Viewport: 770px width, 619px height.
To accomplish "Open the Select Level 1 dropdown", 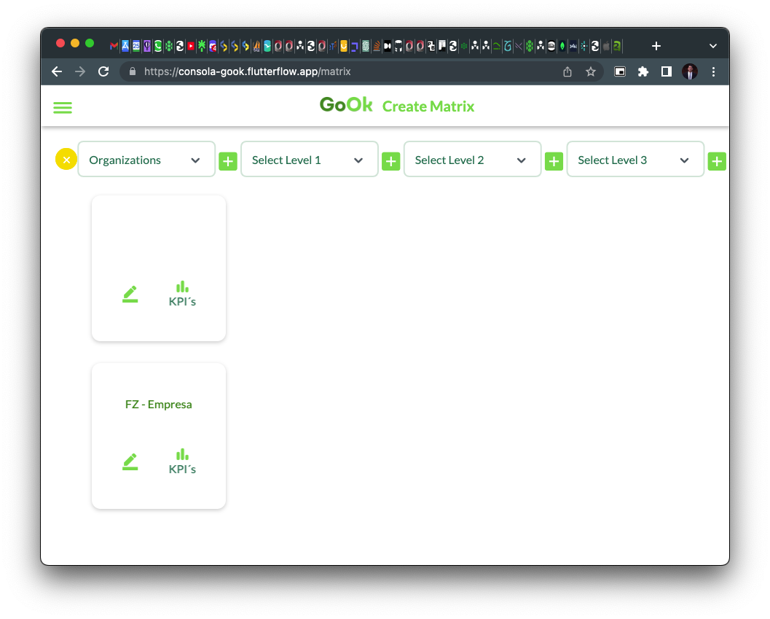I will (x=310, y=160).
